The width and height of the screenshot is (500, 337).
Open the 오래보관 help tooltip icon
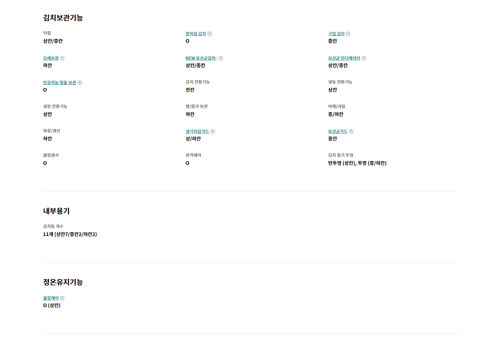pos(62,58)
